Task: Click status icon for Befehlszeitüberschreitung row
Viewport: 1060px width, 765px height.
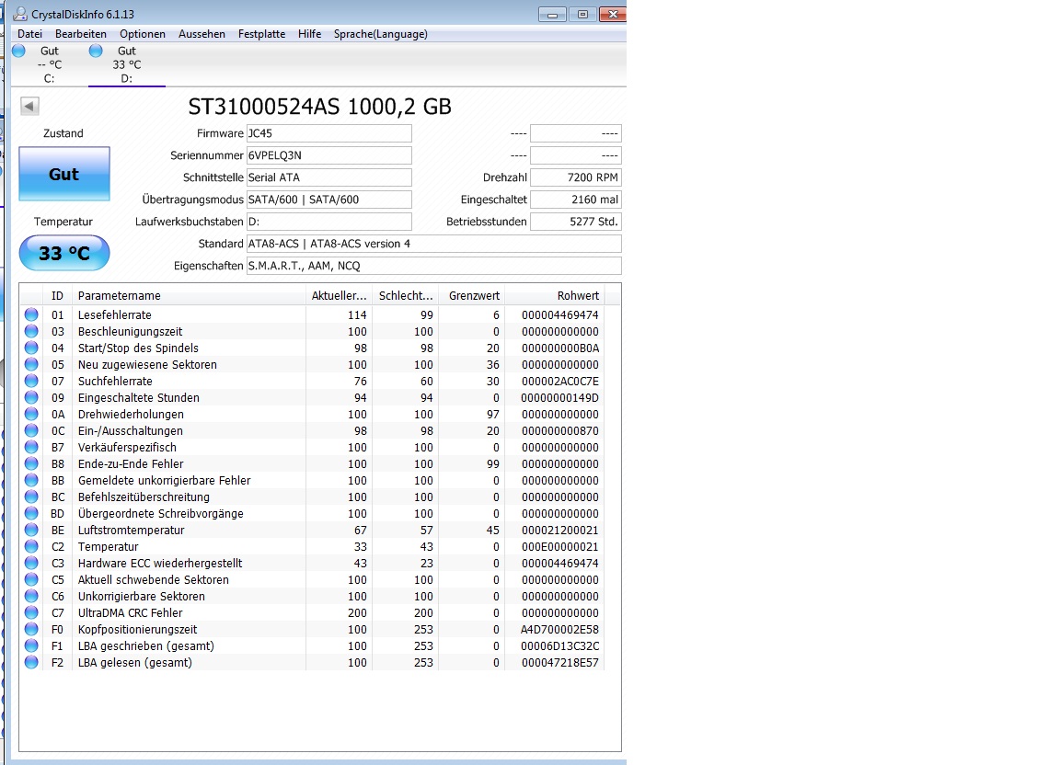Action: [x=31, y=497]
